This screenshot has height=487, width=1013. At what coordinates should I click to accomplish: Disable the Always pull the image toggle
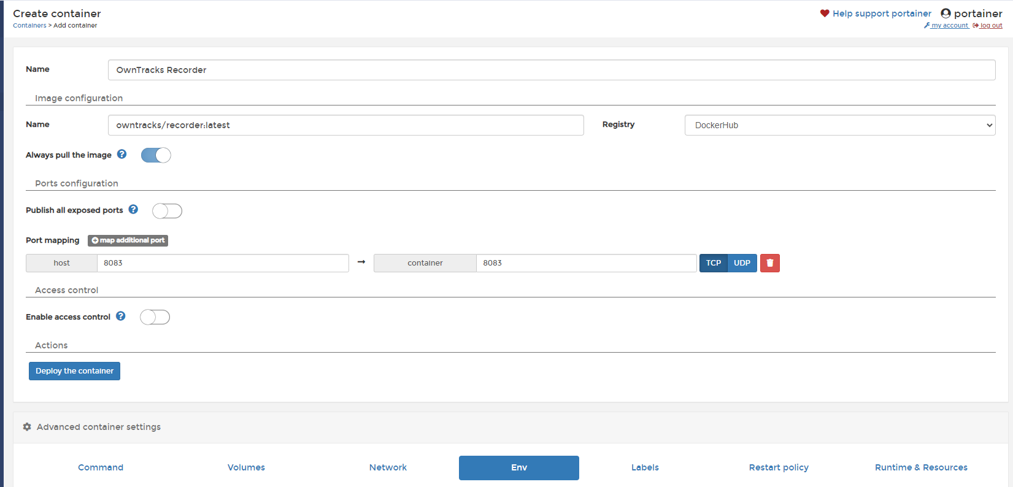point(156,155)
